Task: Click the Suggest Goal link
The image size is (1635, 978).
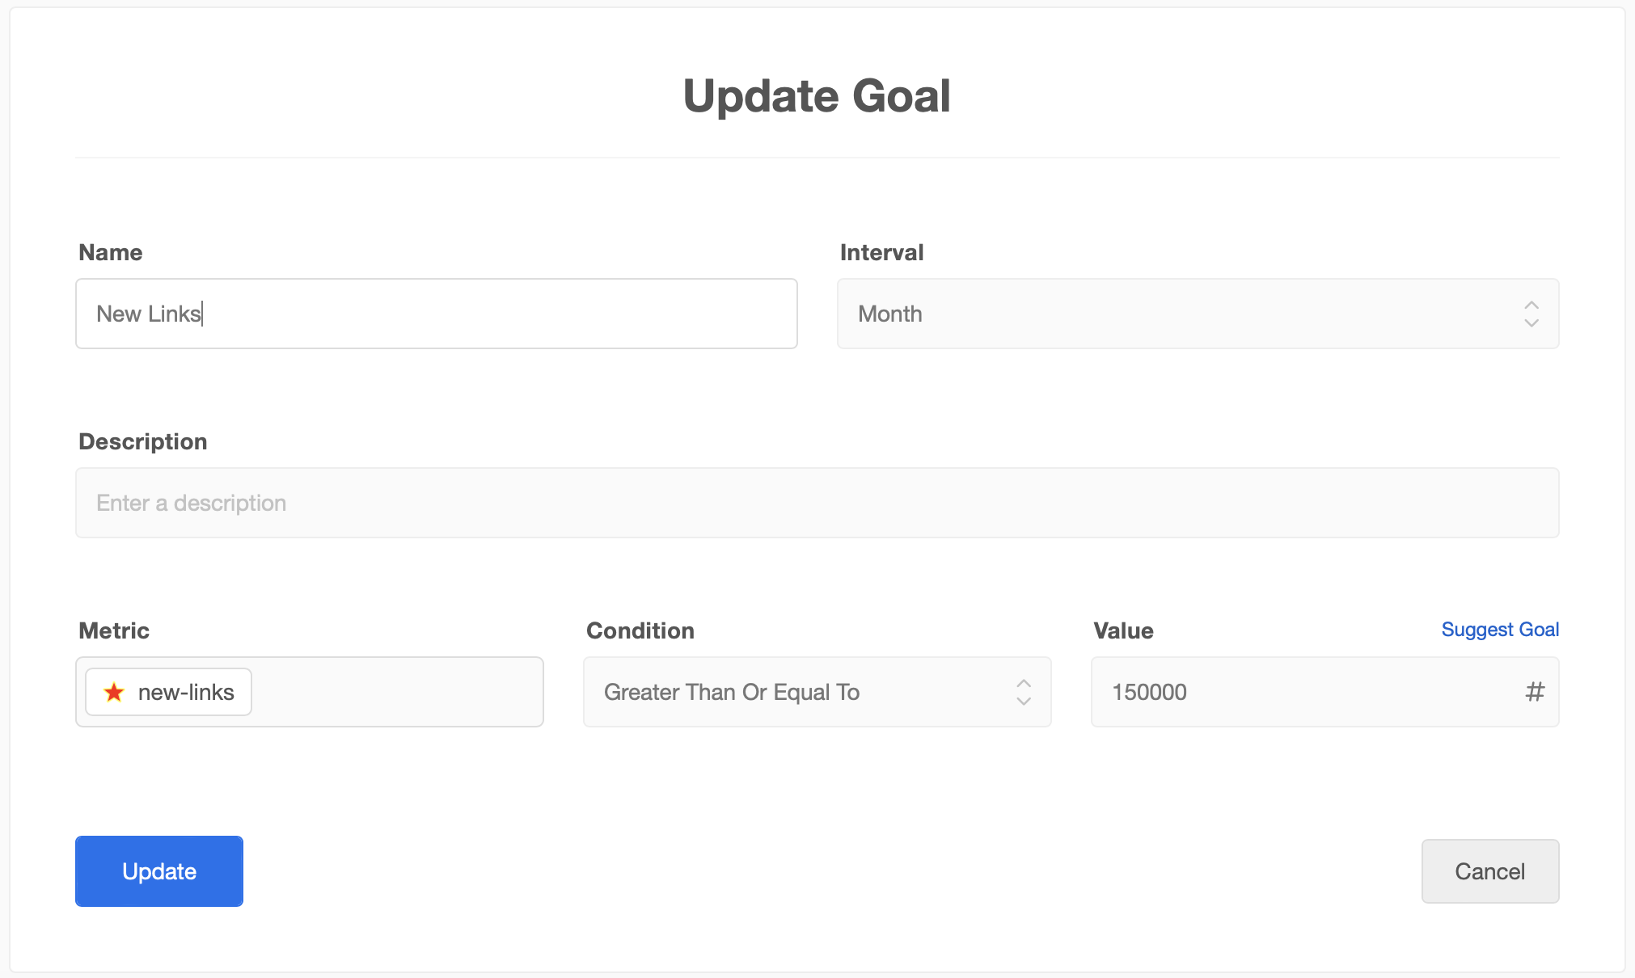Action: [1499, 630]
